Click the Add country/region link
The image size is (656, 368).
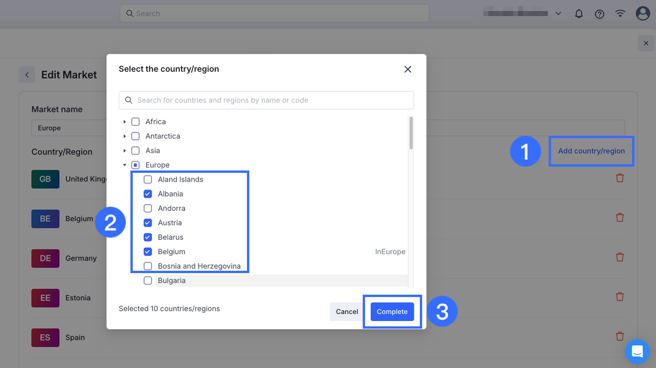591,151
